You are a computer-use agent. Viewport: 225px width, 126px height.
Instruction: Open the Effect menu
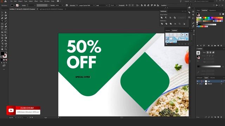tap(36, 1)
